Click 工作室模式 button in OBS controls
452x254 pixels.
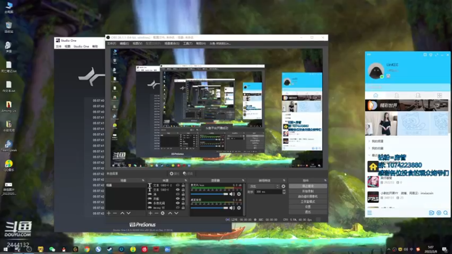[x=308, y=202]
